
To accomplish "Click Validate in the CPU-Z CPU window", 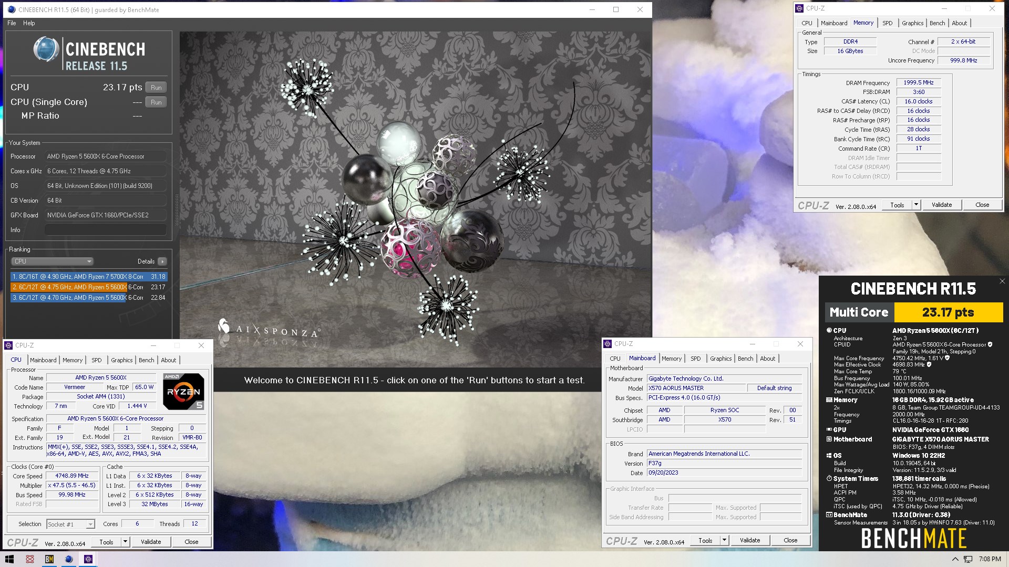I will (151, 542).
